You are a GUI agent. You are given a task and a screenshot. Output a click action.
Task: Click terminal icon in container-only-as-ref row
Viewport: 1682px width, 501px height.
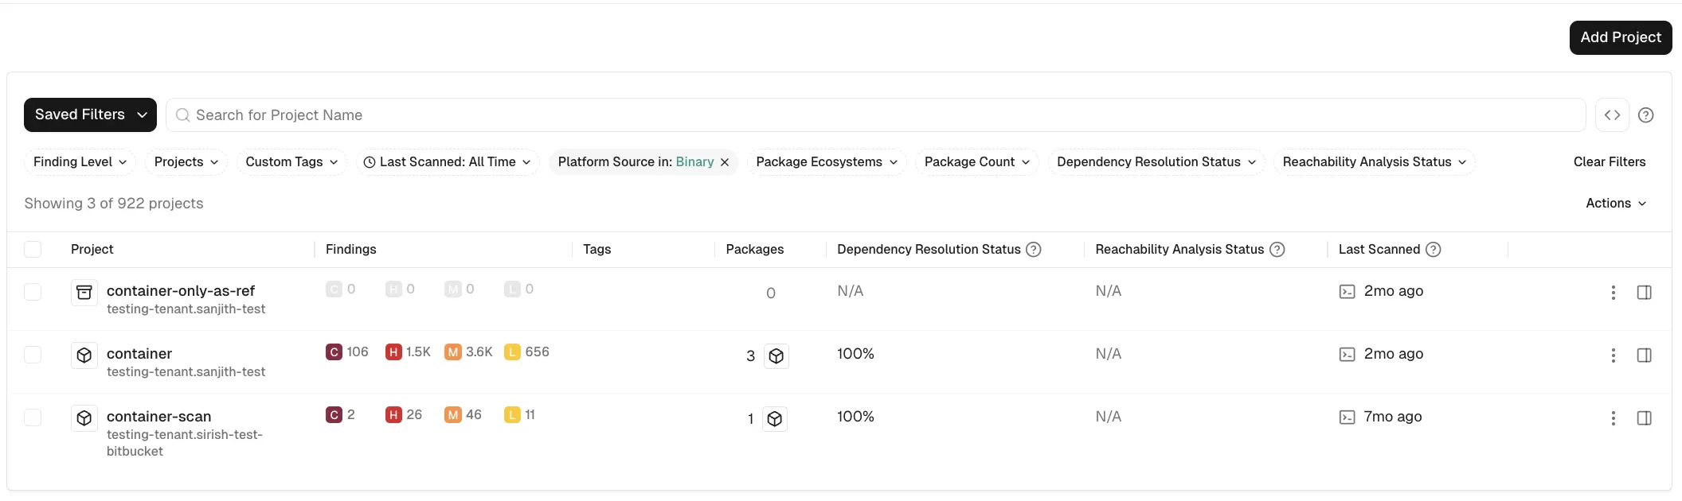point(1347,292)
